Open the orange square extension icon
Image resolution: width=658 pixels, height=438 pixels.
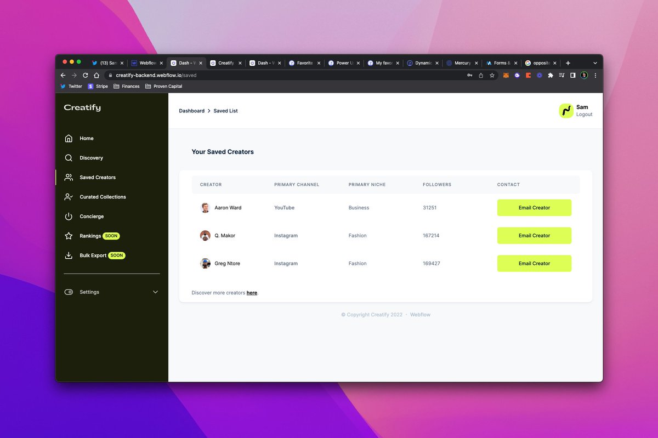click(528, 75)
